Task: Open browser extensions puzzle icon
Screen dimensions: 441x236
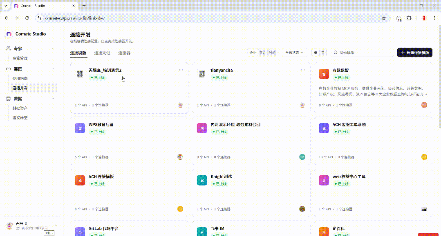Action: (x=409, y=18)
